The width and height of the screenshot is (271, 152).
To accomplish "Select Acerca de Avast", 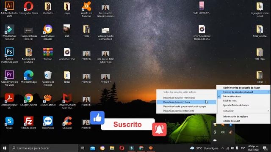I will (x=243, y=121).
